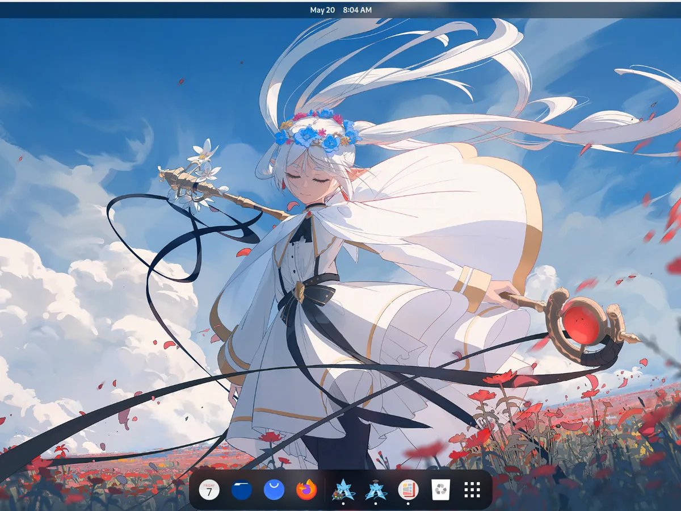Launch the blue Files folder app
The height and width of the screenshot is (511, 681).
242,489
